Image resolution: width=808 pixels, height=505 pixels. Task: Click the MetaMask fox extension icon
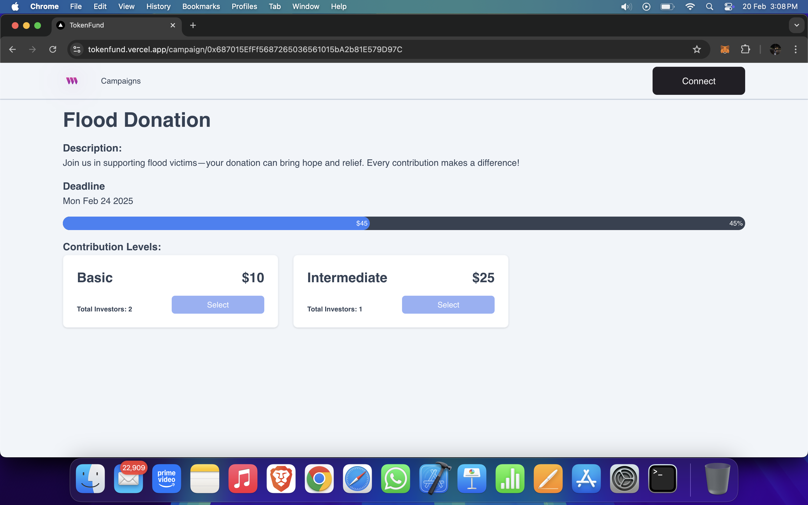[724, 49]
